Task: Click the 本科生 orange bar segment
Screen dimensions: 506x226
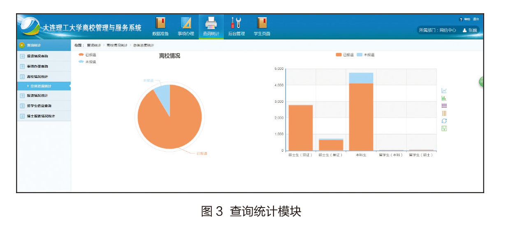Action: point(361,117)
